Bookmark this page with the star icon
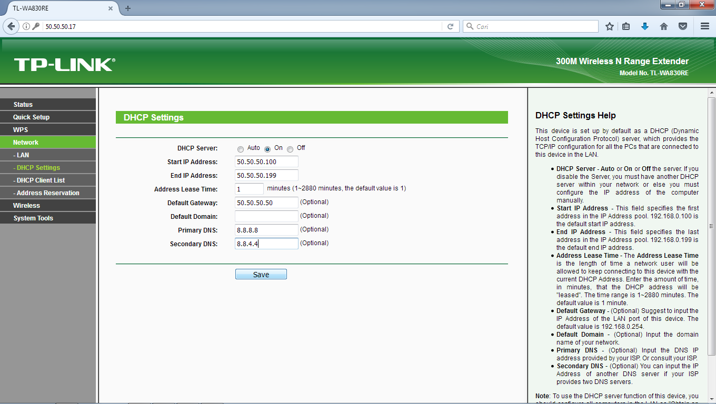 coord(610,26)
